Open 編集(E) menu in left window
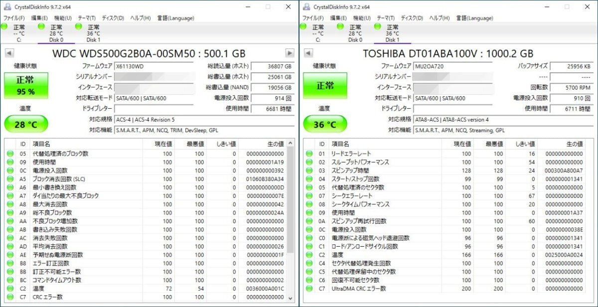598x307 pixels. click(39, 18)
